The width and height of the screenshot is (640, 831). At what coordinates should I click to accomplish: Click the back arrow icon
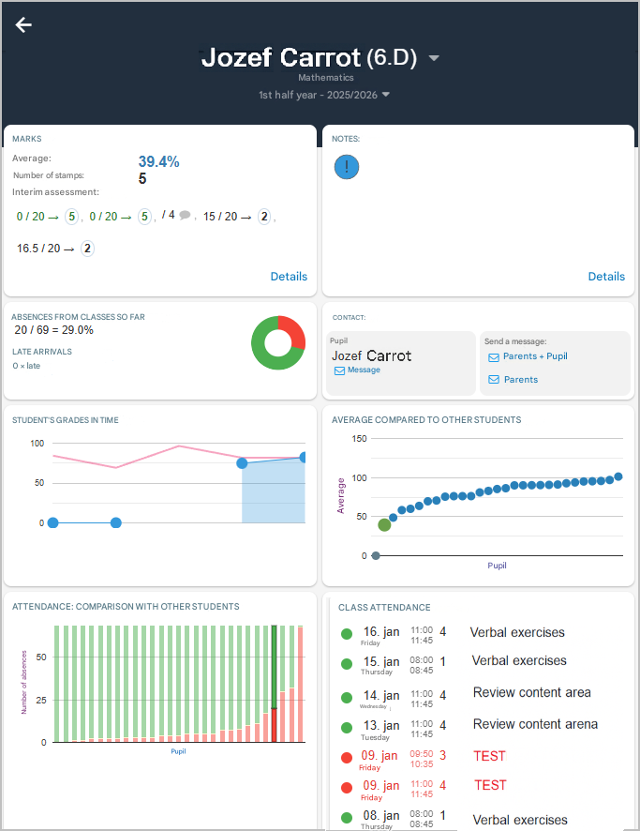23,25
